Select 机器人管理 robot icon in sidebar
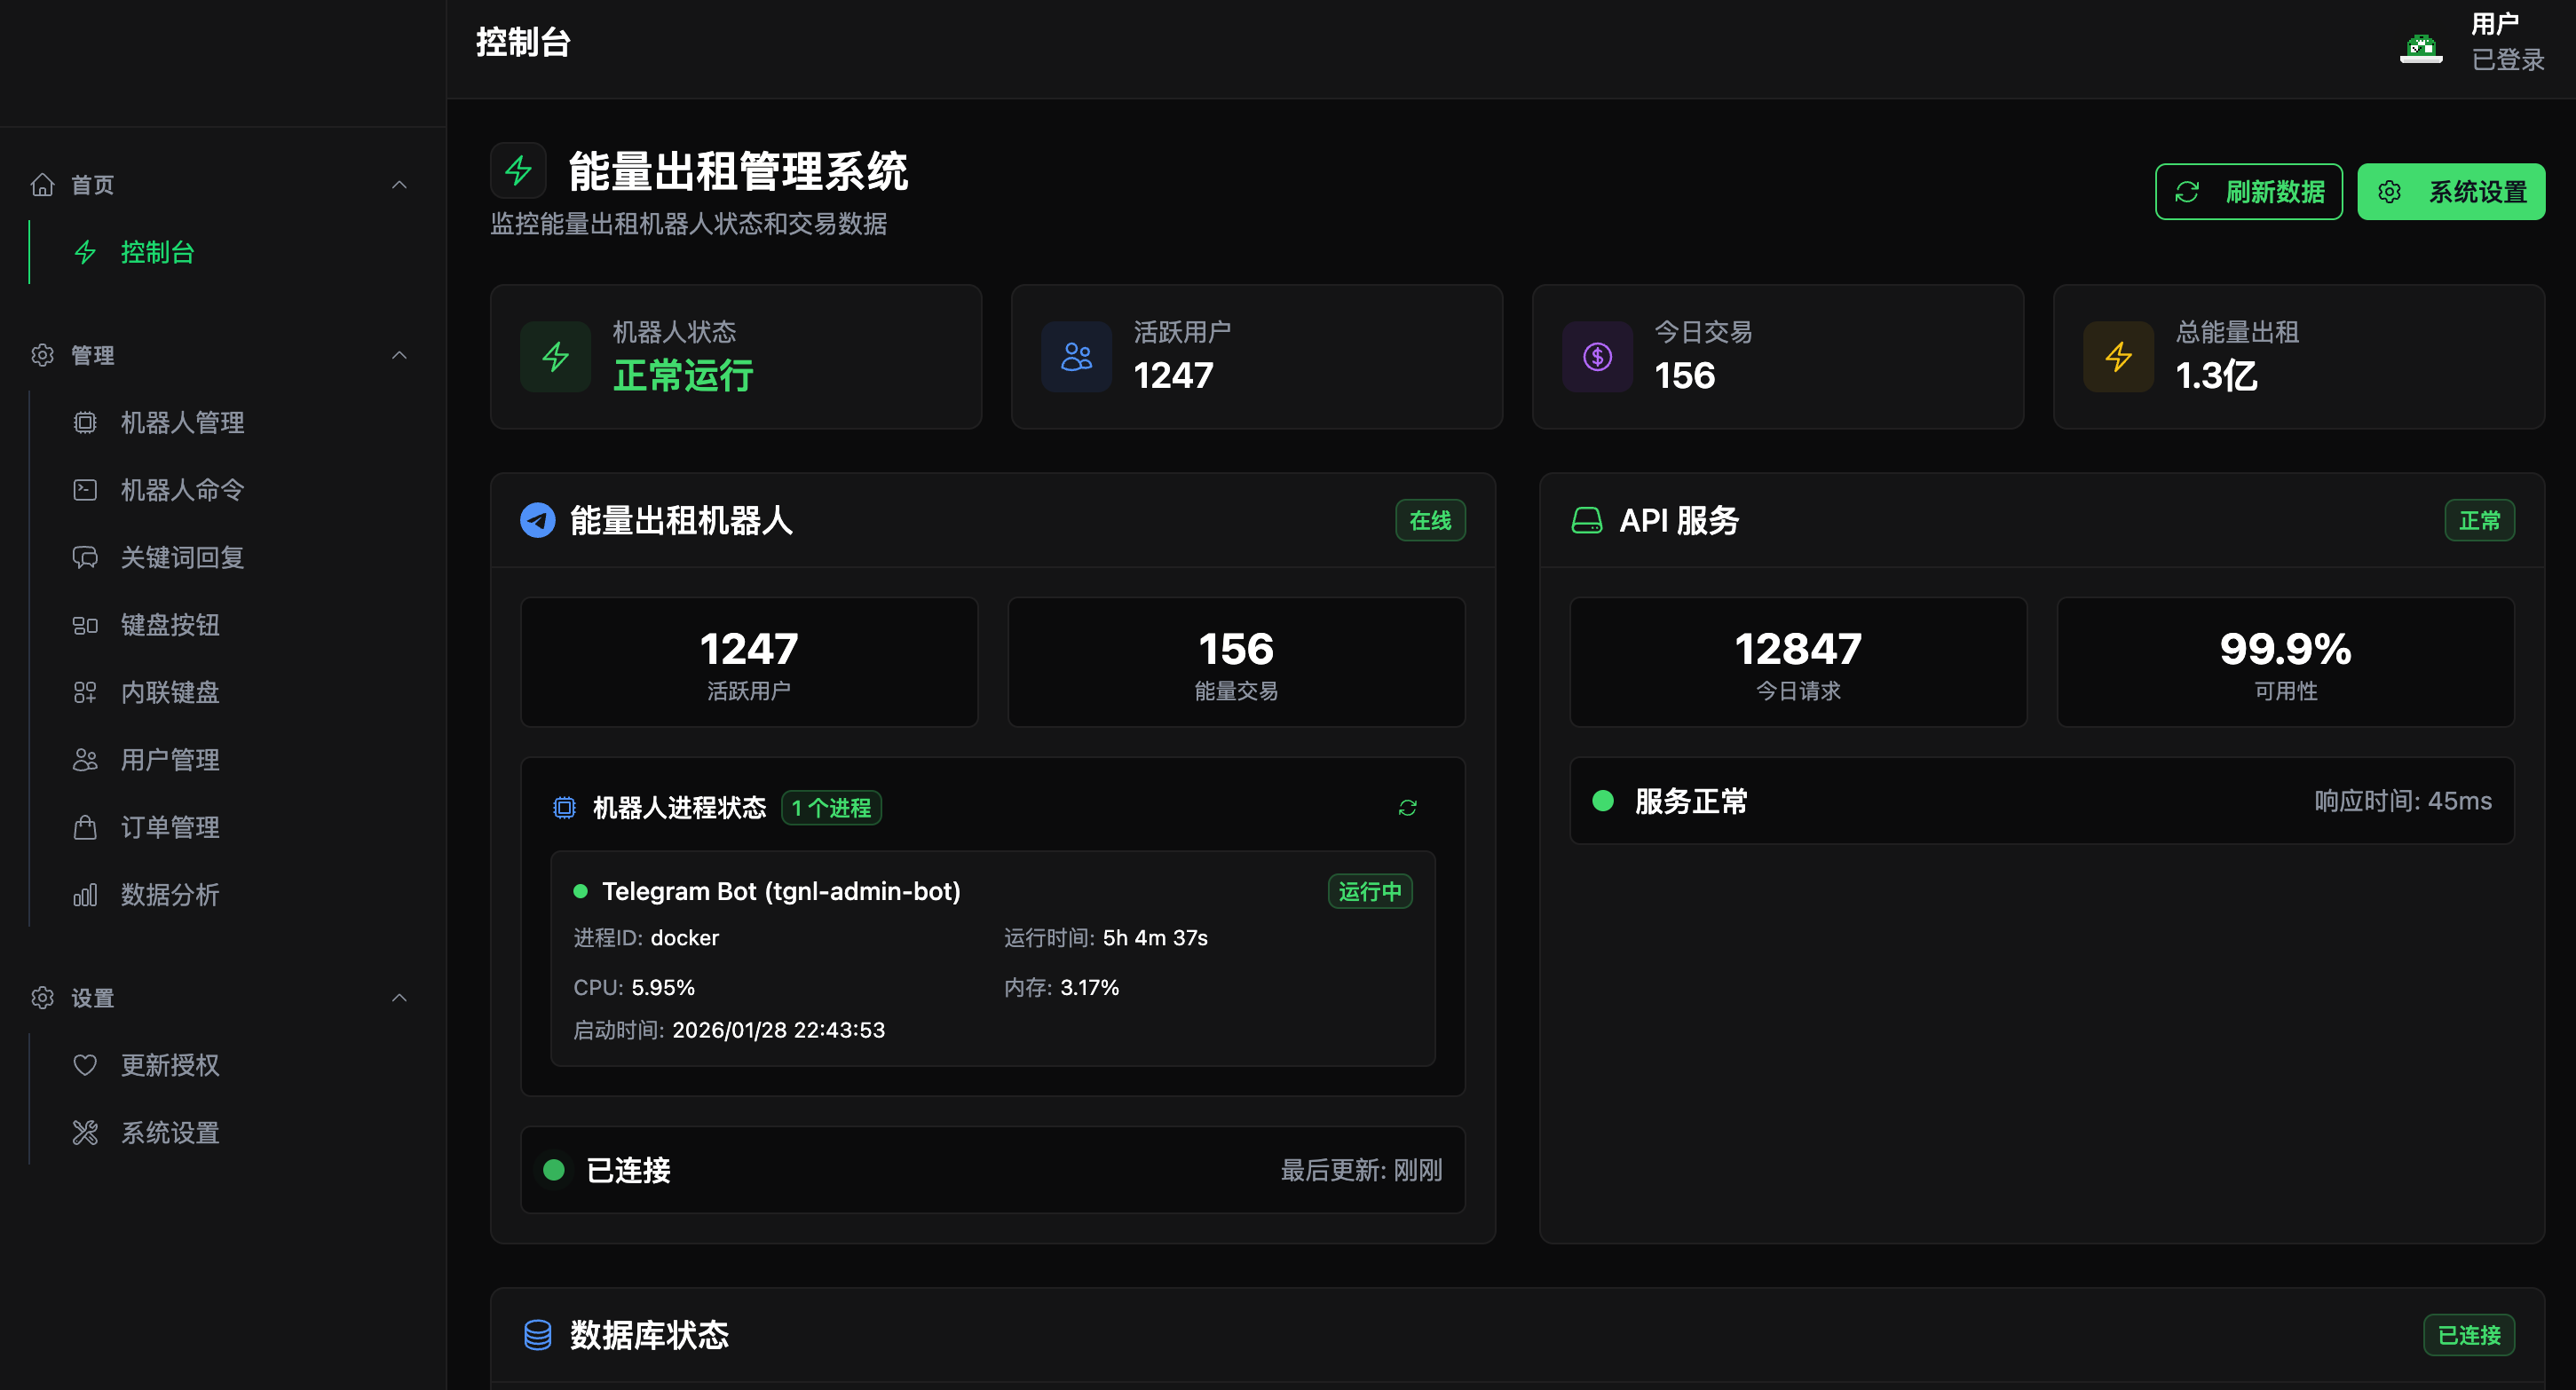The image size is (2576, 1390). tap(84, 422)
